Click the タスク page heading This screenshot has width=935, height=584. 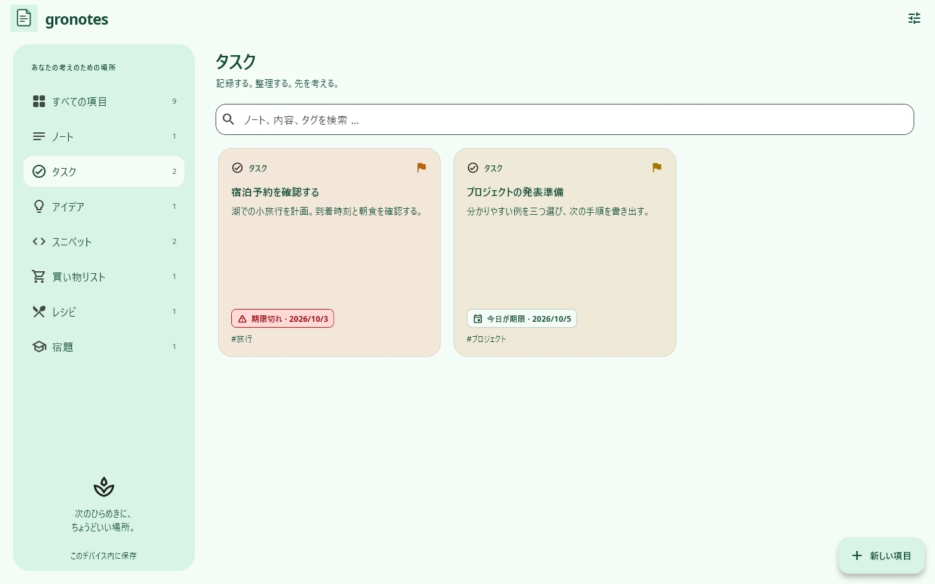[236, 62]
